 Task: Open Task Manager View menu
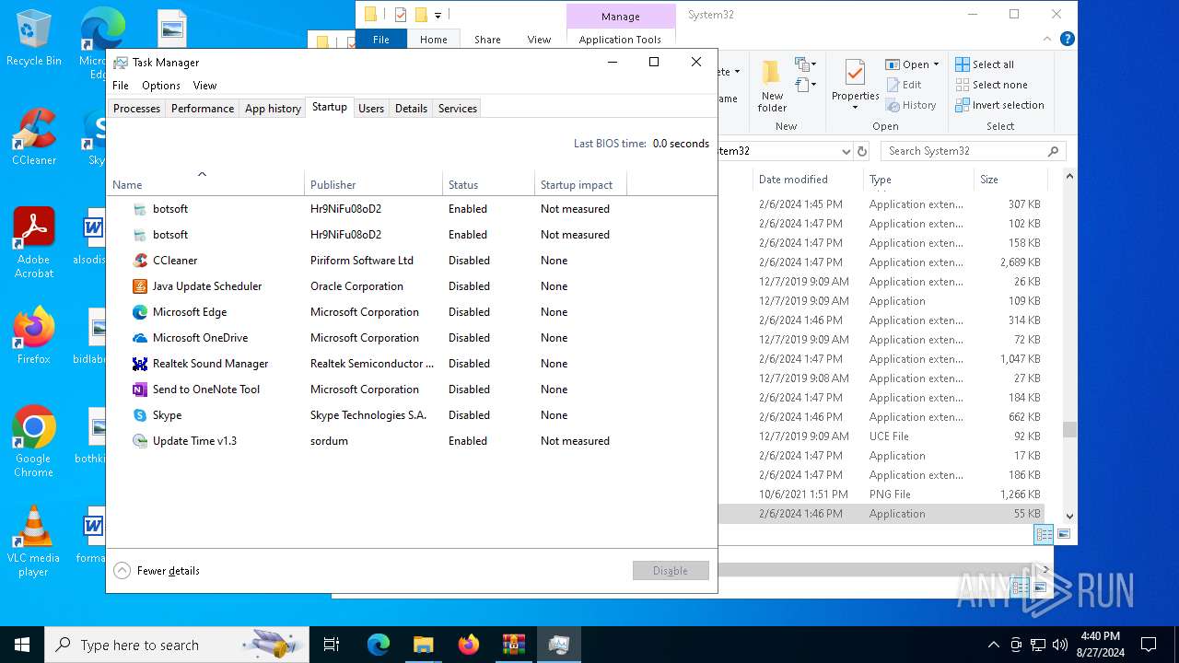pyautogui.click(x=204, y=86)
